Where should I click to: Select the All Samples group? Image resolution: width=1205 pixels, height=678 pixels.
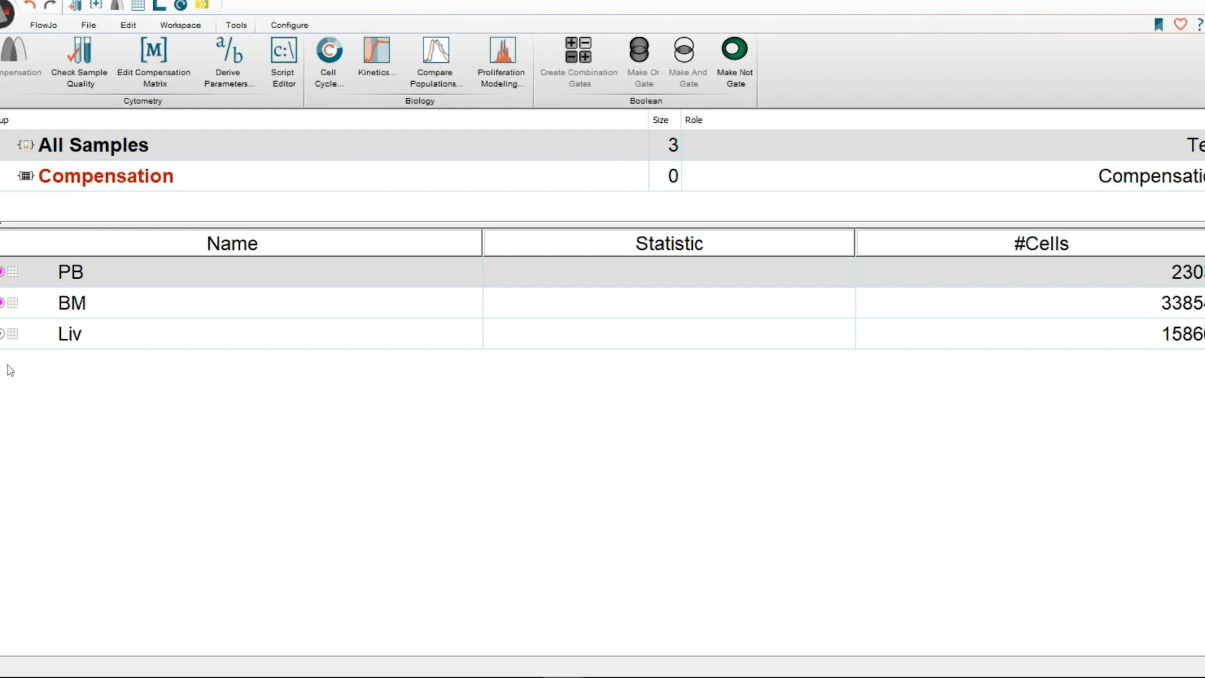point(93,145)
